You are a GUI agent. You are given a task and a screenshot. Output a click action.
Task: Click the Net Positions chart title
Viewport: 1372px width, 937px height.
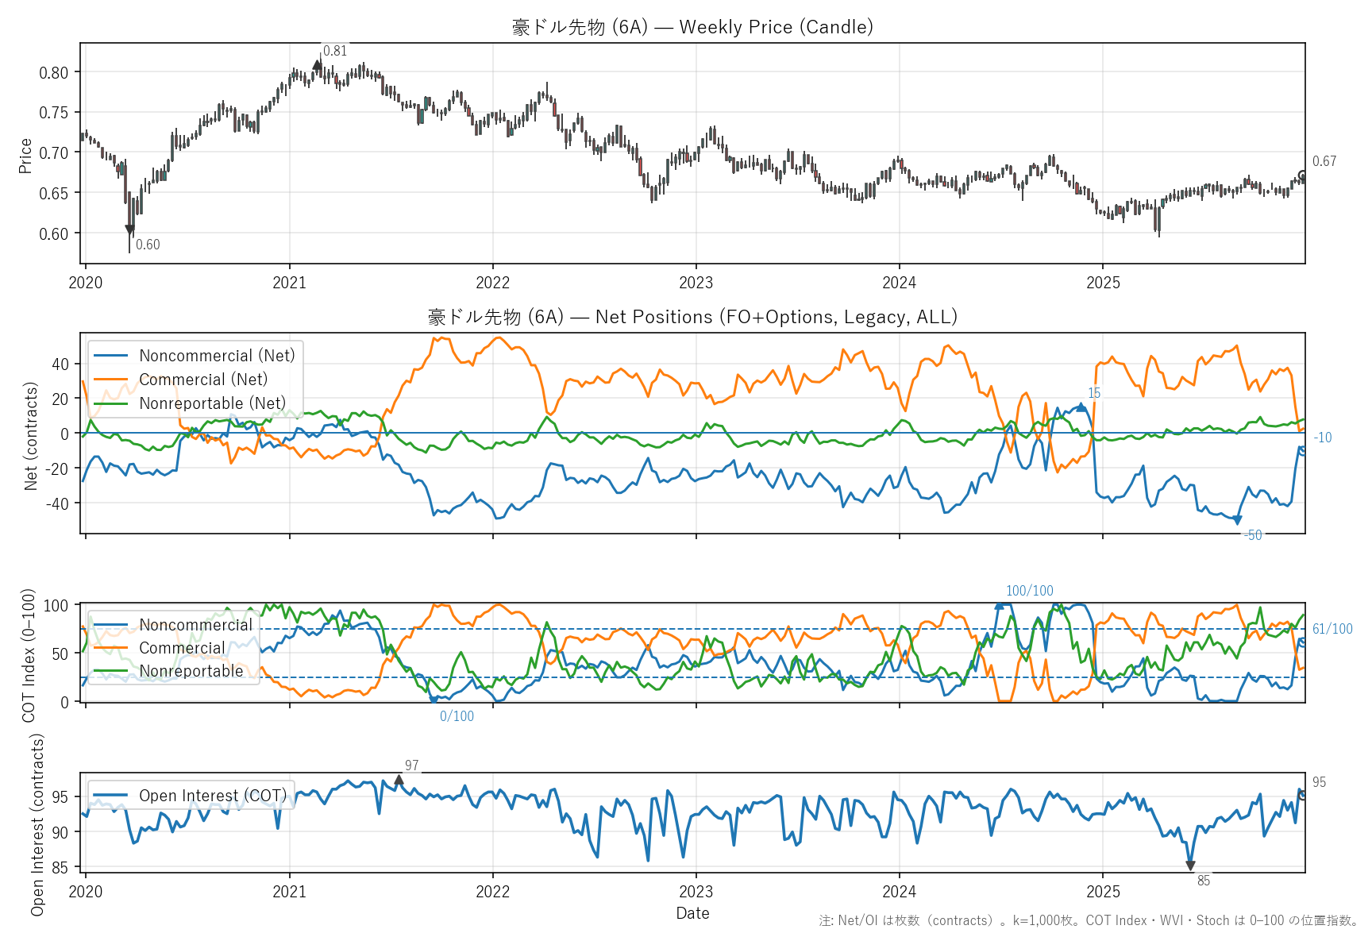coord(692,317)
